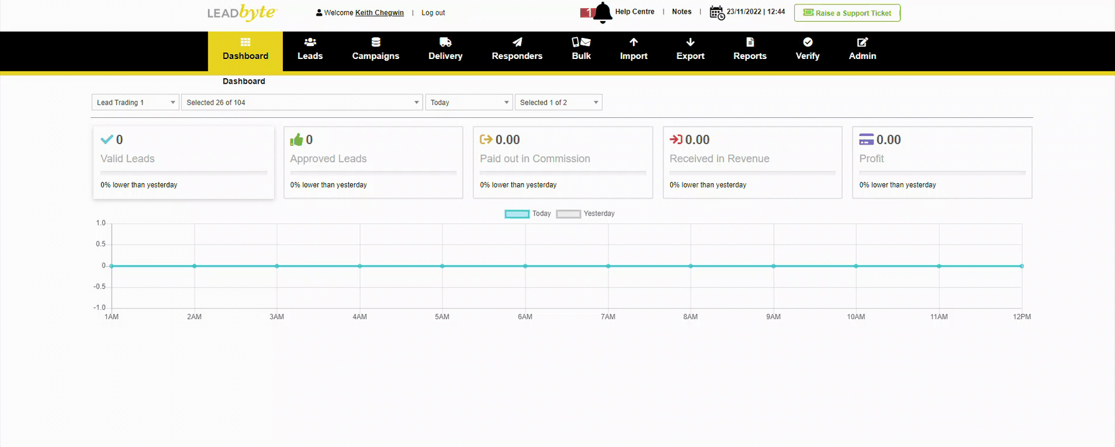This screenshot has height=447, width=1115.
Task: Click the chart data point at 6AM
Action: coord(525,266)
